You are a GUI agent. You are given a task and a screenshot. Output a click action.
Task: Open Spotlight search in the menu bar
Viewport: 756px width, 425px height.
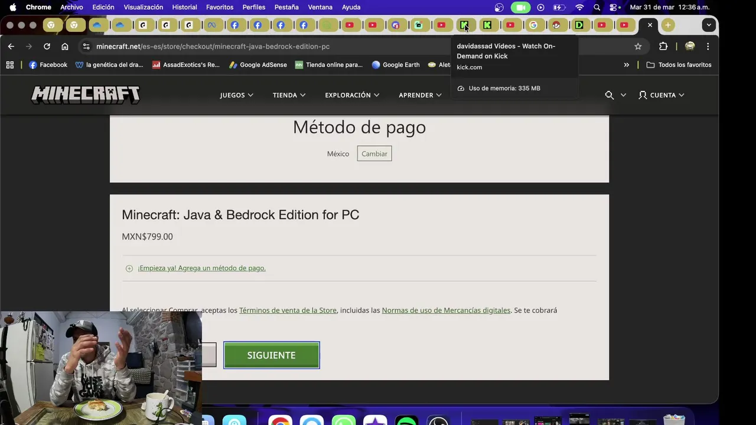(x=597, y=7)
